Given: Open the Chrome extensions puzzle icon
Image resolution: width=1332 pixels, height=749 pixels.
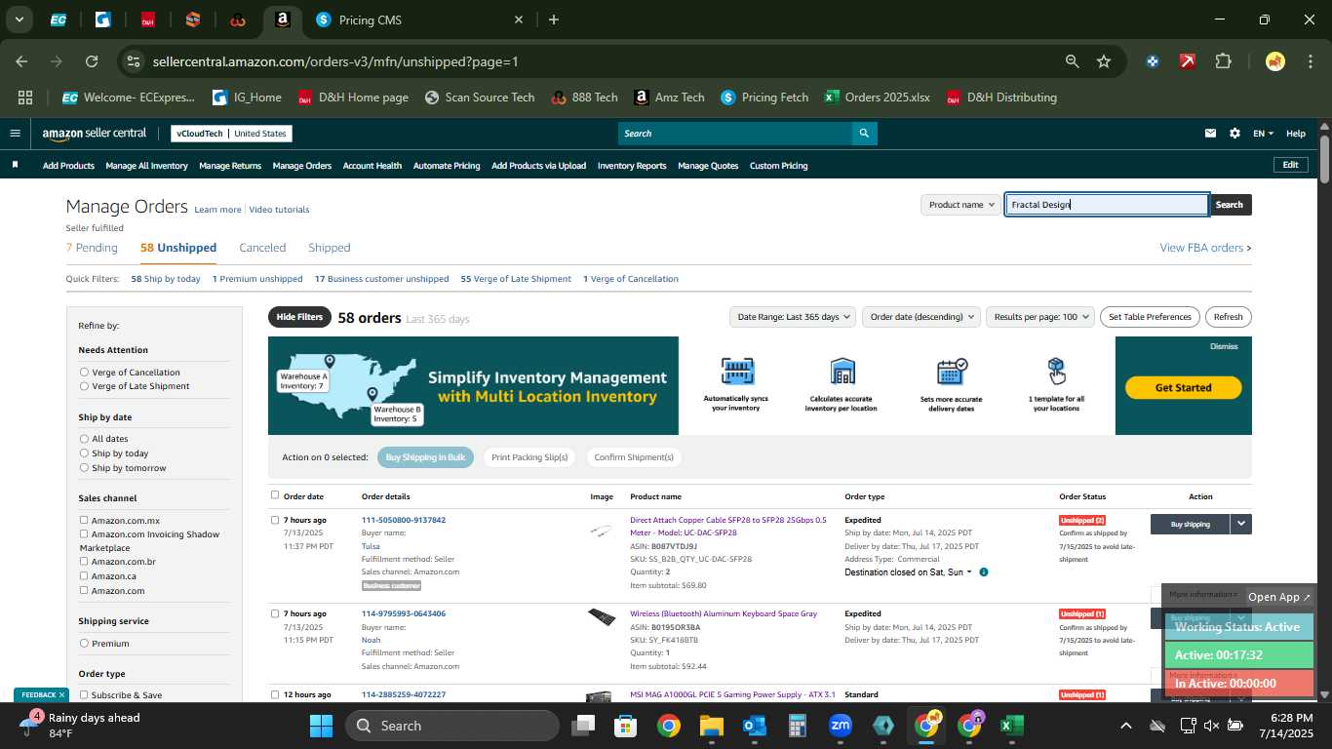Looking at the screenshot, I should [x=1223, y=61].
